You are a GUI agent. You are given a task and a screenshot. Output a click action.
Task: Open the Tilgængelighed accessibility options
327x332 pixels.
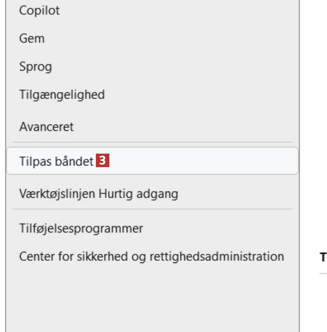point(62,94)
